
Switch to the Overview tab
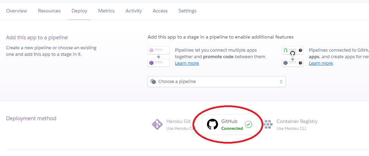(17, 11)
